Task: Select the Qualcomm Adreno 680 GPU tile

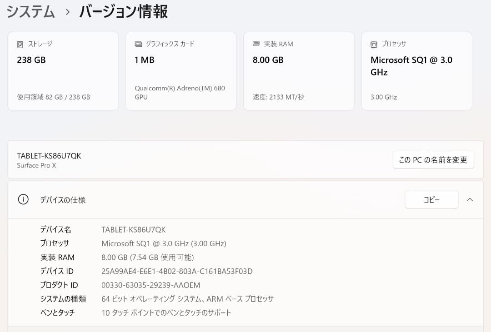Action: click(x=180, y=70)
